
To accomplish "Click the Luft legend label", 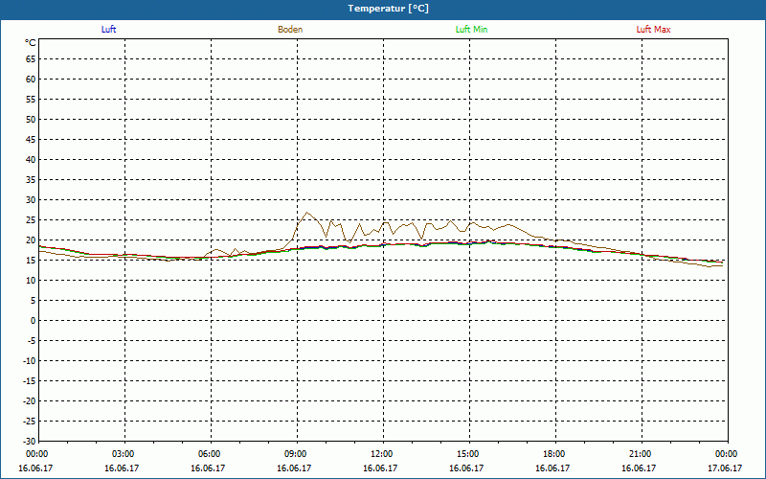I will coord(108,30).
